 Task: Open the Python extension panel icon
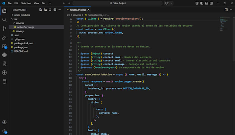4,55
